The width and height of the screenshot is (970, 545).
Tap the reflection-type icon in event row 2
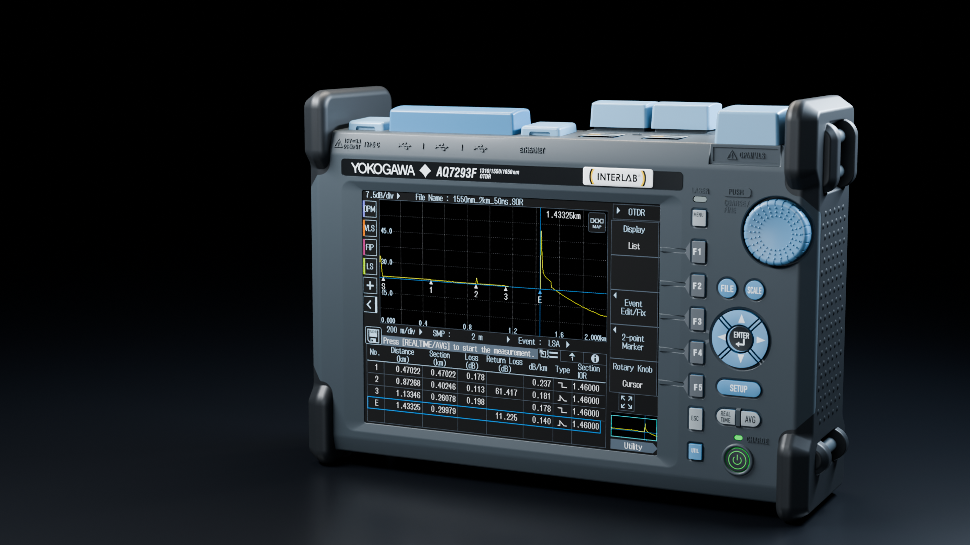(x=562, y=398)
